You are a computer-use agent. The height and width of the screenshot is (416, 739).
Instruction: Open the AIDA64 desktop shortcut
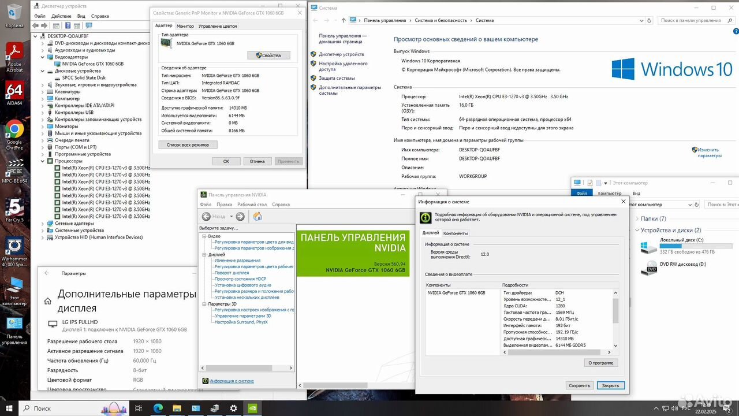point(14,94)
